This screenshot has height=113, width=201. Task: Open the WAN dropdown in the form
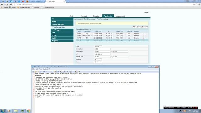(x=98, y=46)
